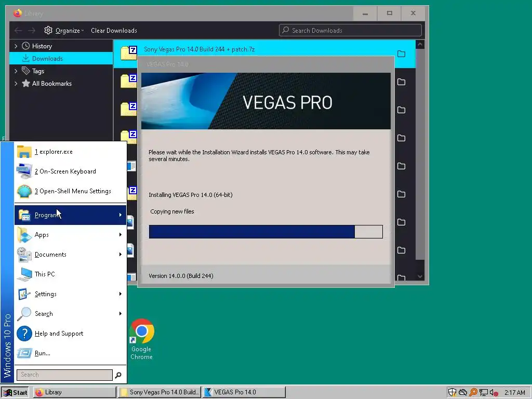Click the Documents icon in Start menu

coord(24,255)
